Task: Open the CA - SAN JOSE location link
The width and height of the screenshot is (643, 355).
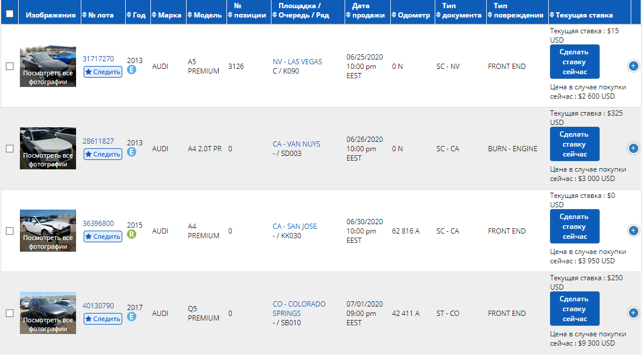Action: point(295,227)
